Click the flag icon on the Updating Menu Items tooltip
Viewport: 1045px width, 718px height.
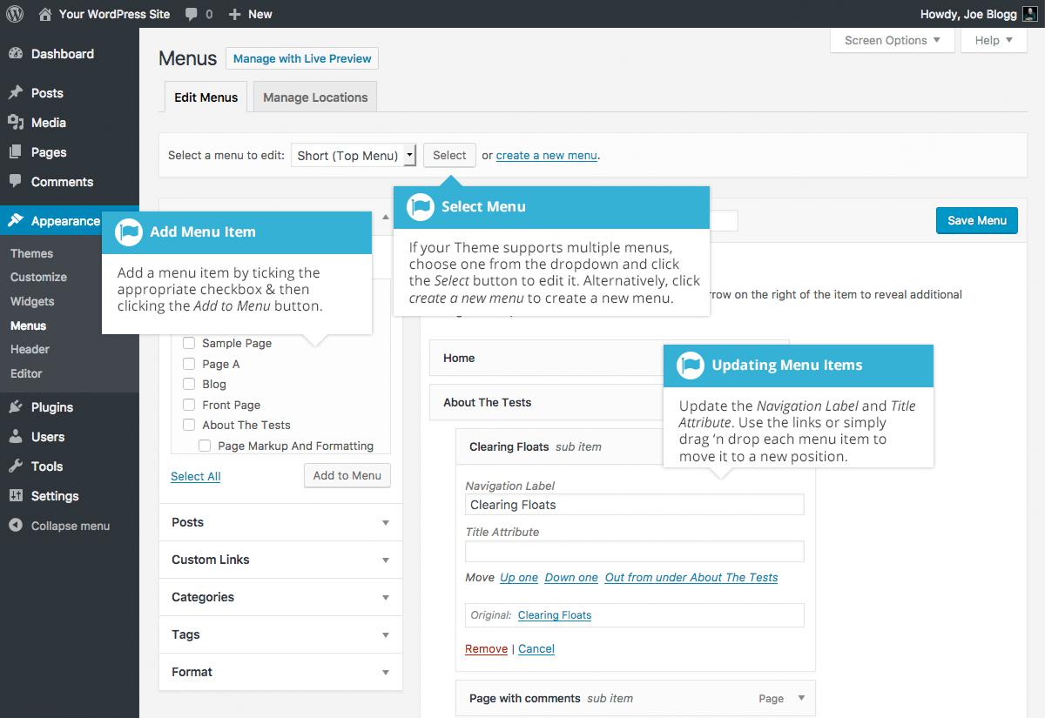(x=691, y=366)
